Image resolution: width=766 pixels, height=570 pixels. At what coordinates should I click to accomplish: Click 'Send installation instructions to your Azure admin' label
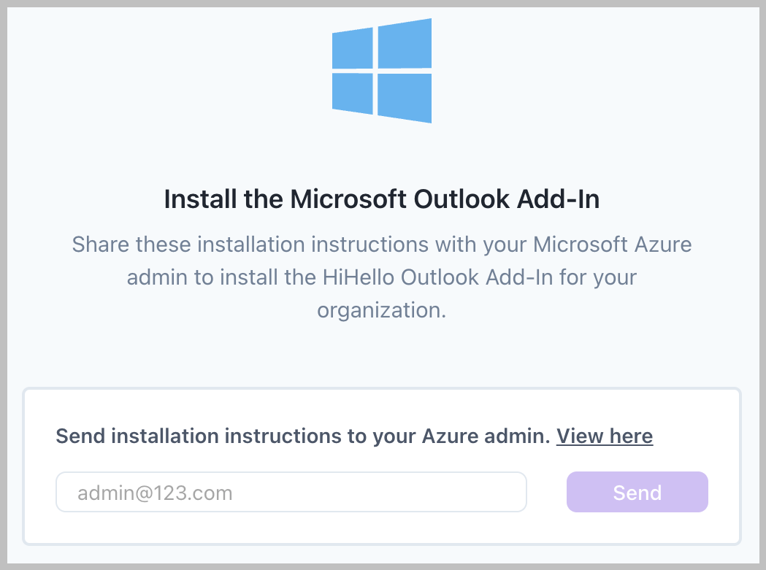point(303,436)
